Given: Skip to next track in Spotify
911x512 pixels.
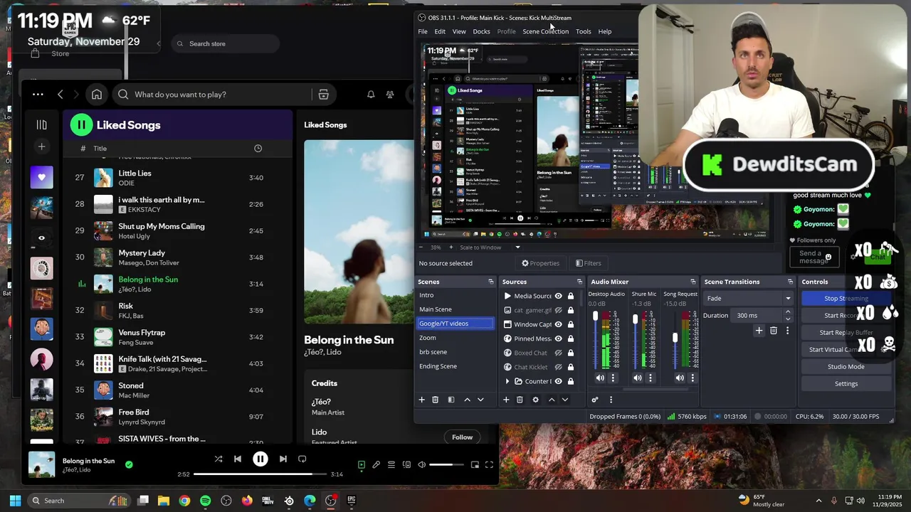Looking at the screenshot, I should click(283, 459).
